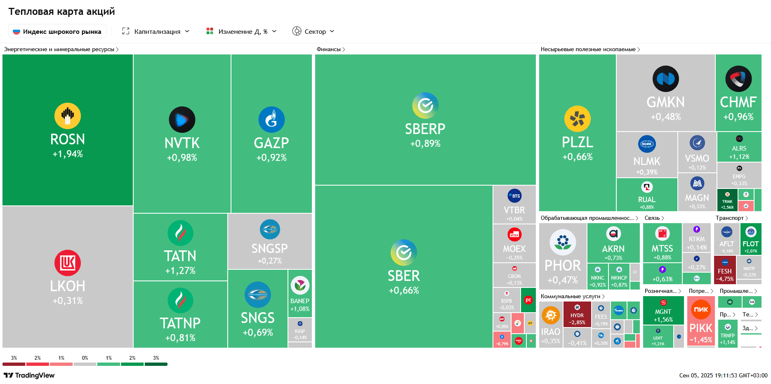Click the TradingView logo
Viewport: 771px width, 384px height.
tap(29, 375)
